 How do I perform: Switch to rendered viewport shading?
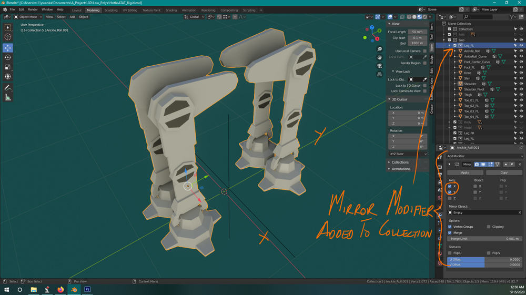click(x=424, y=17)
